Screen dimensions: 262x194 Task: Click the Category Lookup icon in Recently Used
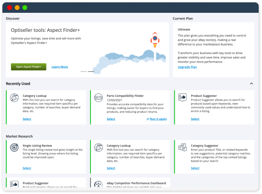pos(14,98)
